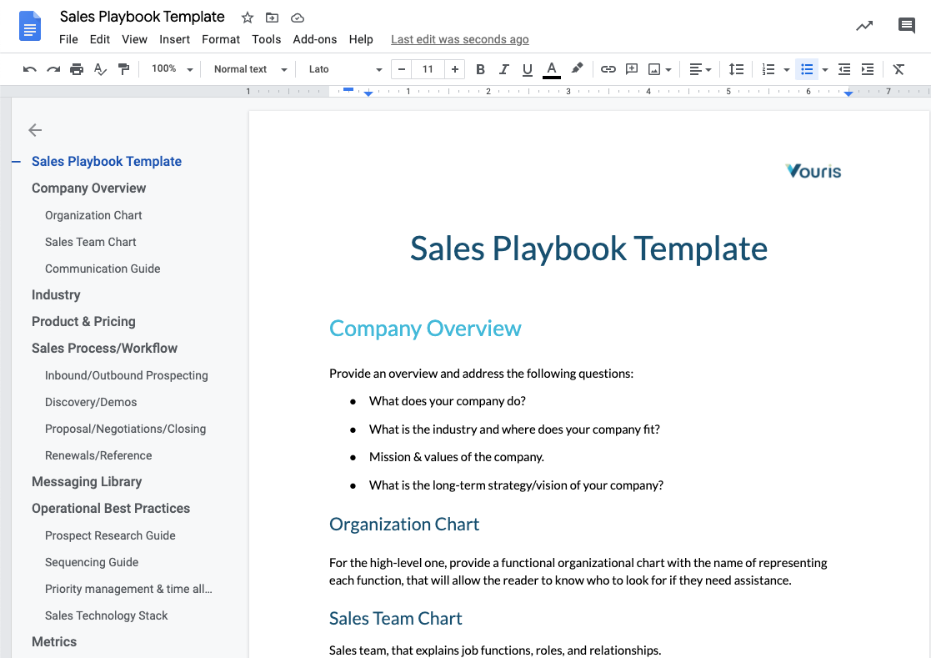This screenshot has width=931, height=658.
Task: Select Discovery/Demos outline entry
Action: click(x=91, y=402)
